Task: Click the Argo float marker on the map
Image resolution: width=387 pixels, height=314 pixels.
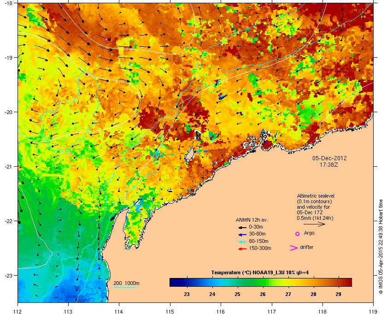Action: (106, 39)
